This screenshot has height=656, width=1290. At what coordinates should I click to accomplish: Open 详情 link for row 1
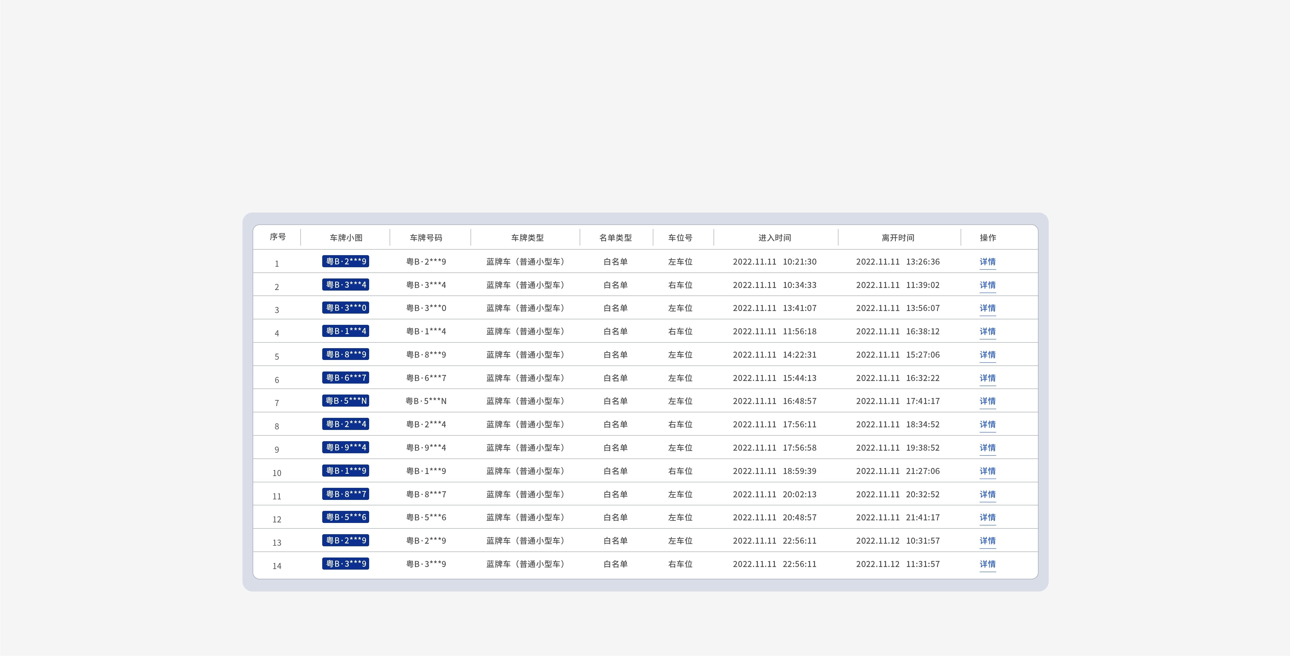[x=987, y=262]
